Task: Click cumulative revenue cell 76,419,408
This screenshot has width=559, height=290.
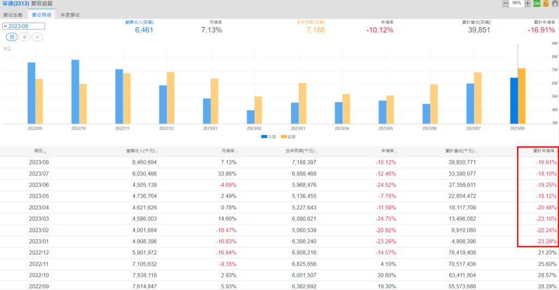Action: coord(462,252)
